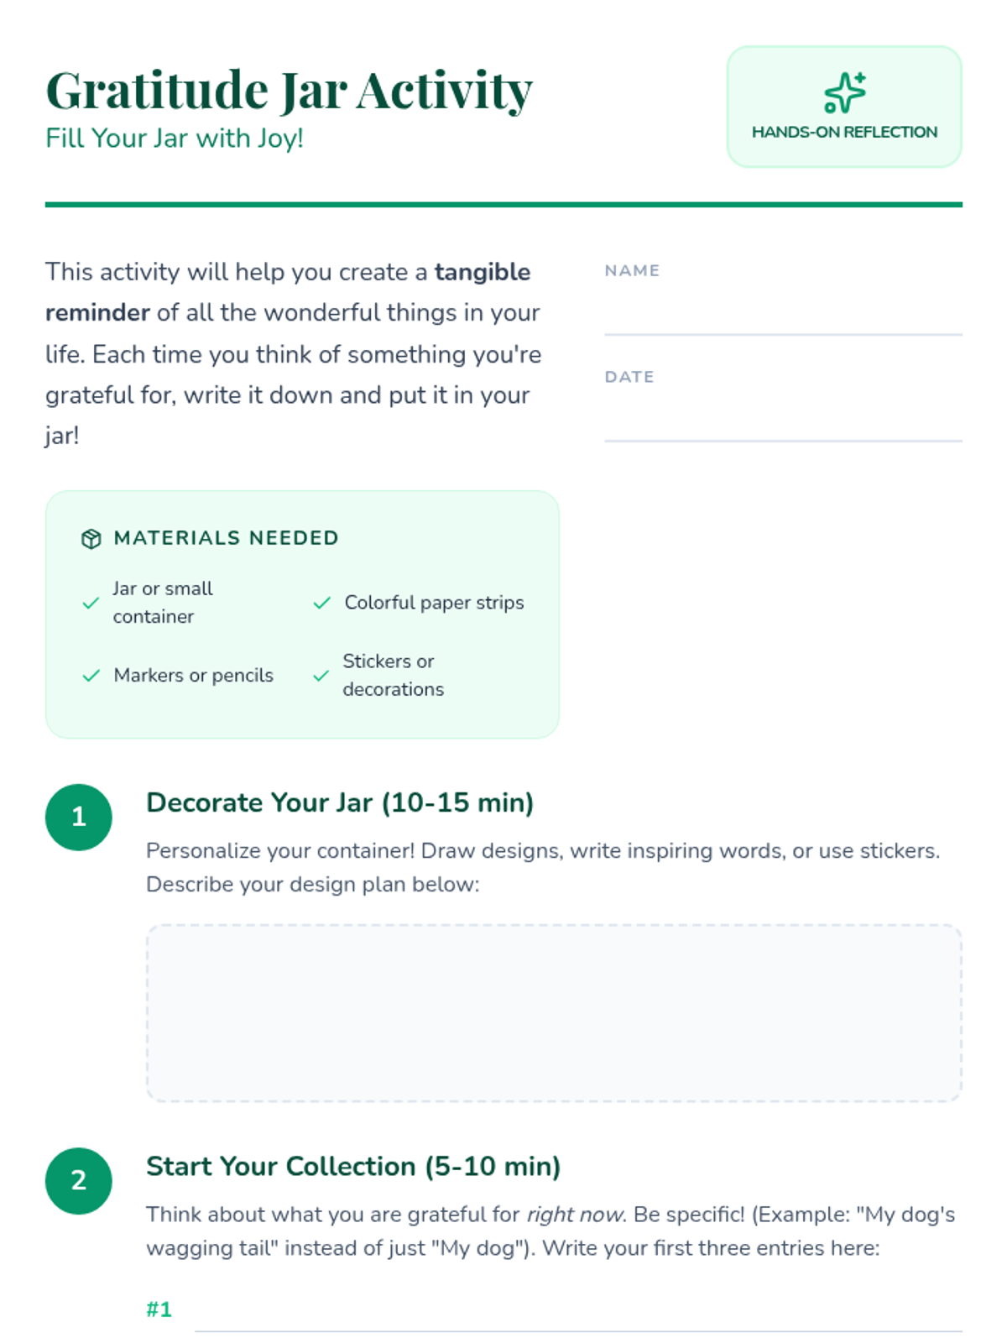Click the Date input line

[783, 421]
